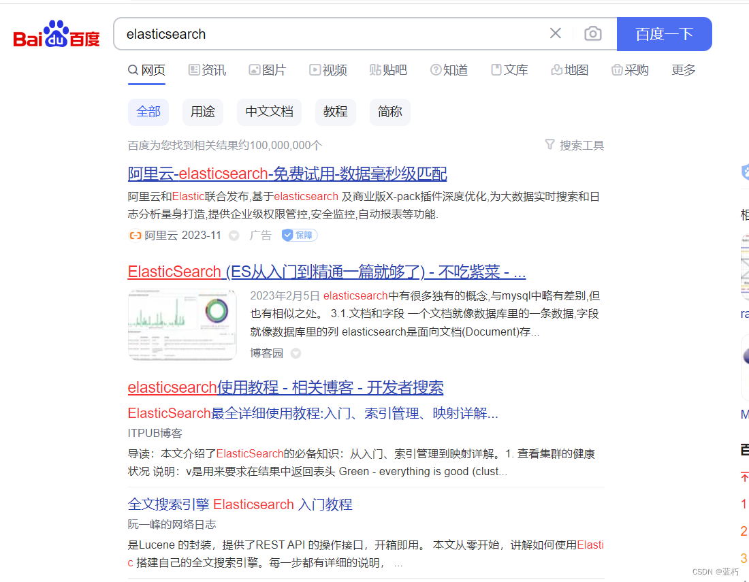Open 搜索工具 filter options
The height and width of the screenshot is (582, 749).
pos(575,145)
